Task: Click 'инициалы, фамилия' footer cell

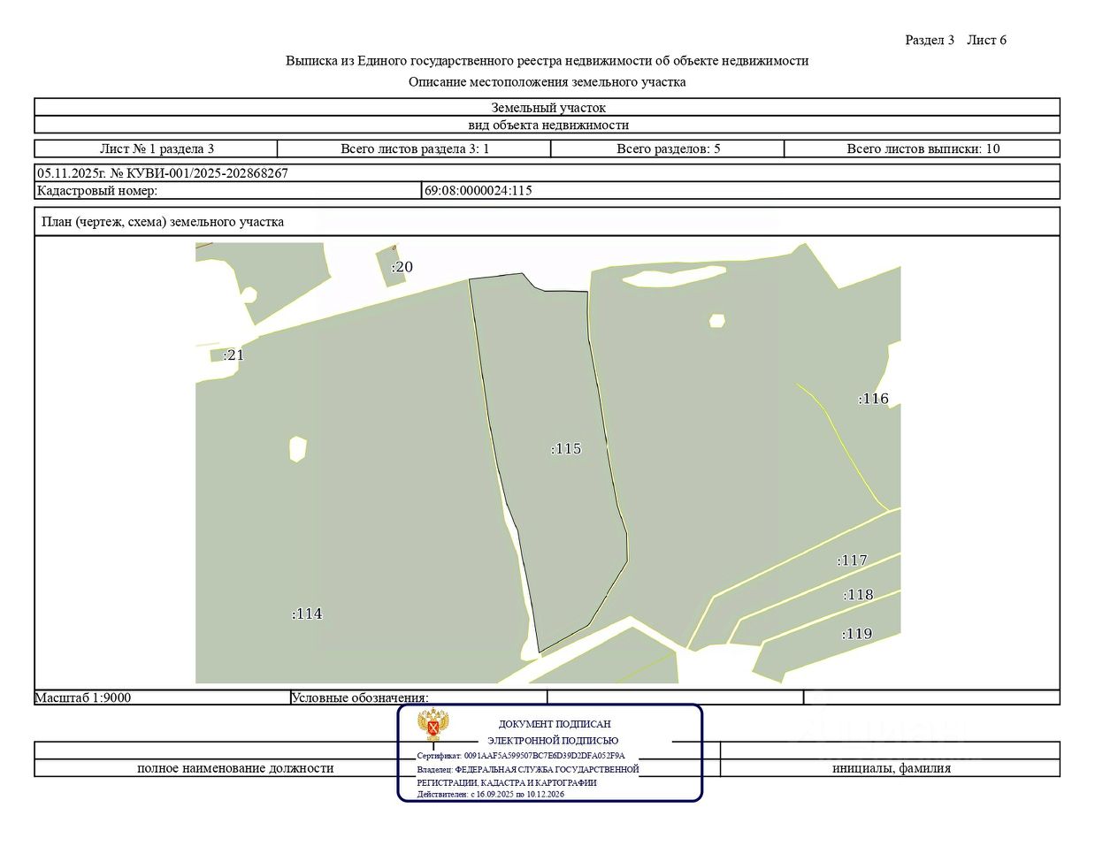Action: 892,768
